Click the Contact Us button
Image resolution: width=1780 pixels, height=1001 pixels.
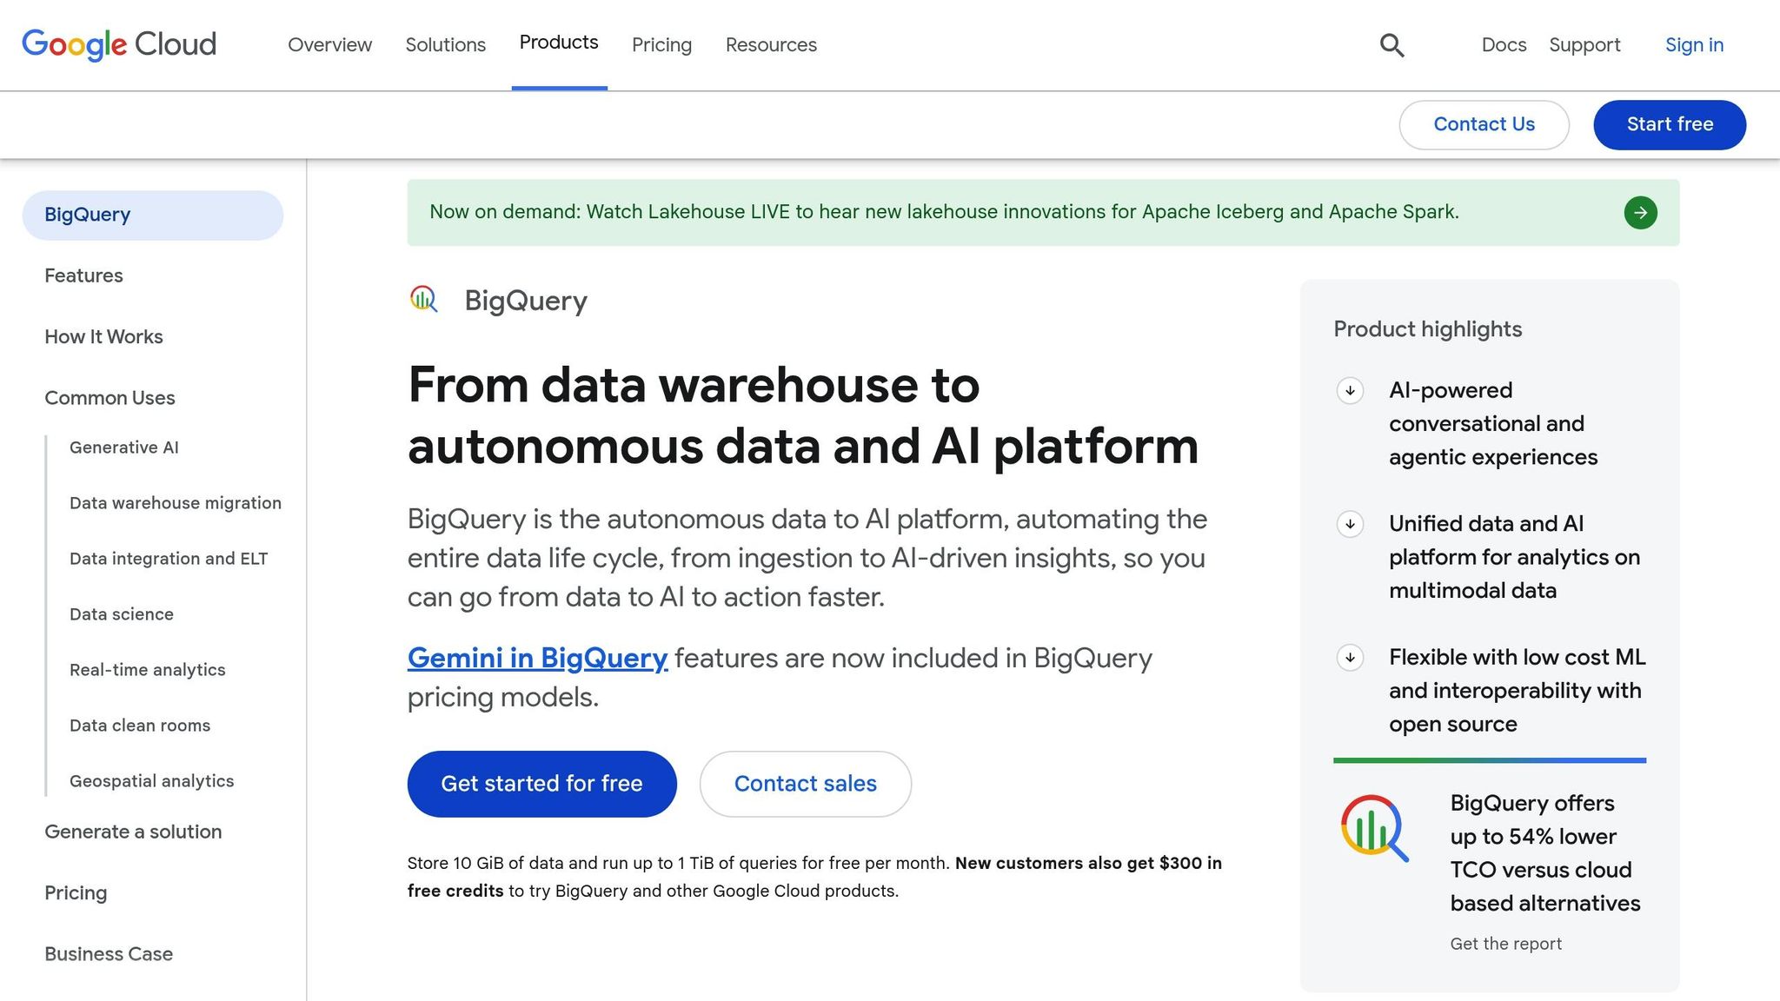pyautogui.click(x=1484, y=124)
